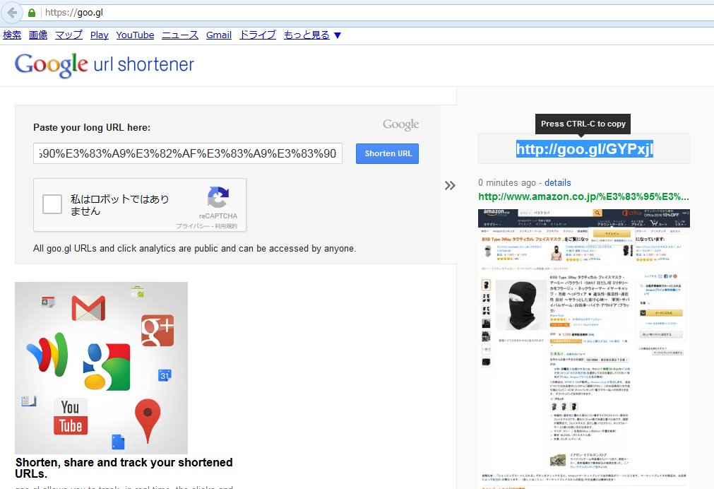
Task: Click the long URL input field
Action: click(x=188, y=153)
